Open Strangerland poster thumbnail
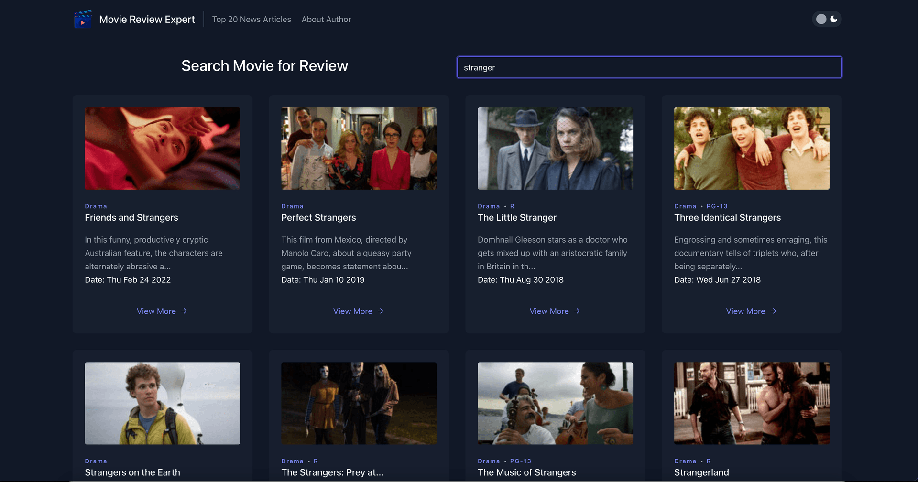This screenshot has width=918, height=482. (752, 403)
